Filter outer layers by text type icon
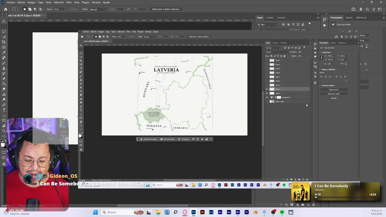Viewport: 386px width, 217px height. pyautogui.click(x=293, y=24)
